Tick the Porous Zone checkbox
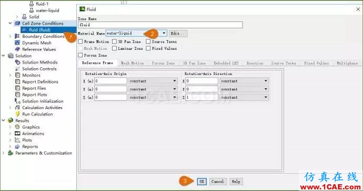Screen dimensions: 363x191 [x=80, y=55]
